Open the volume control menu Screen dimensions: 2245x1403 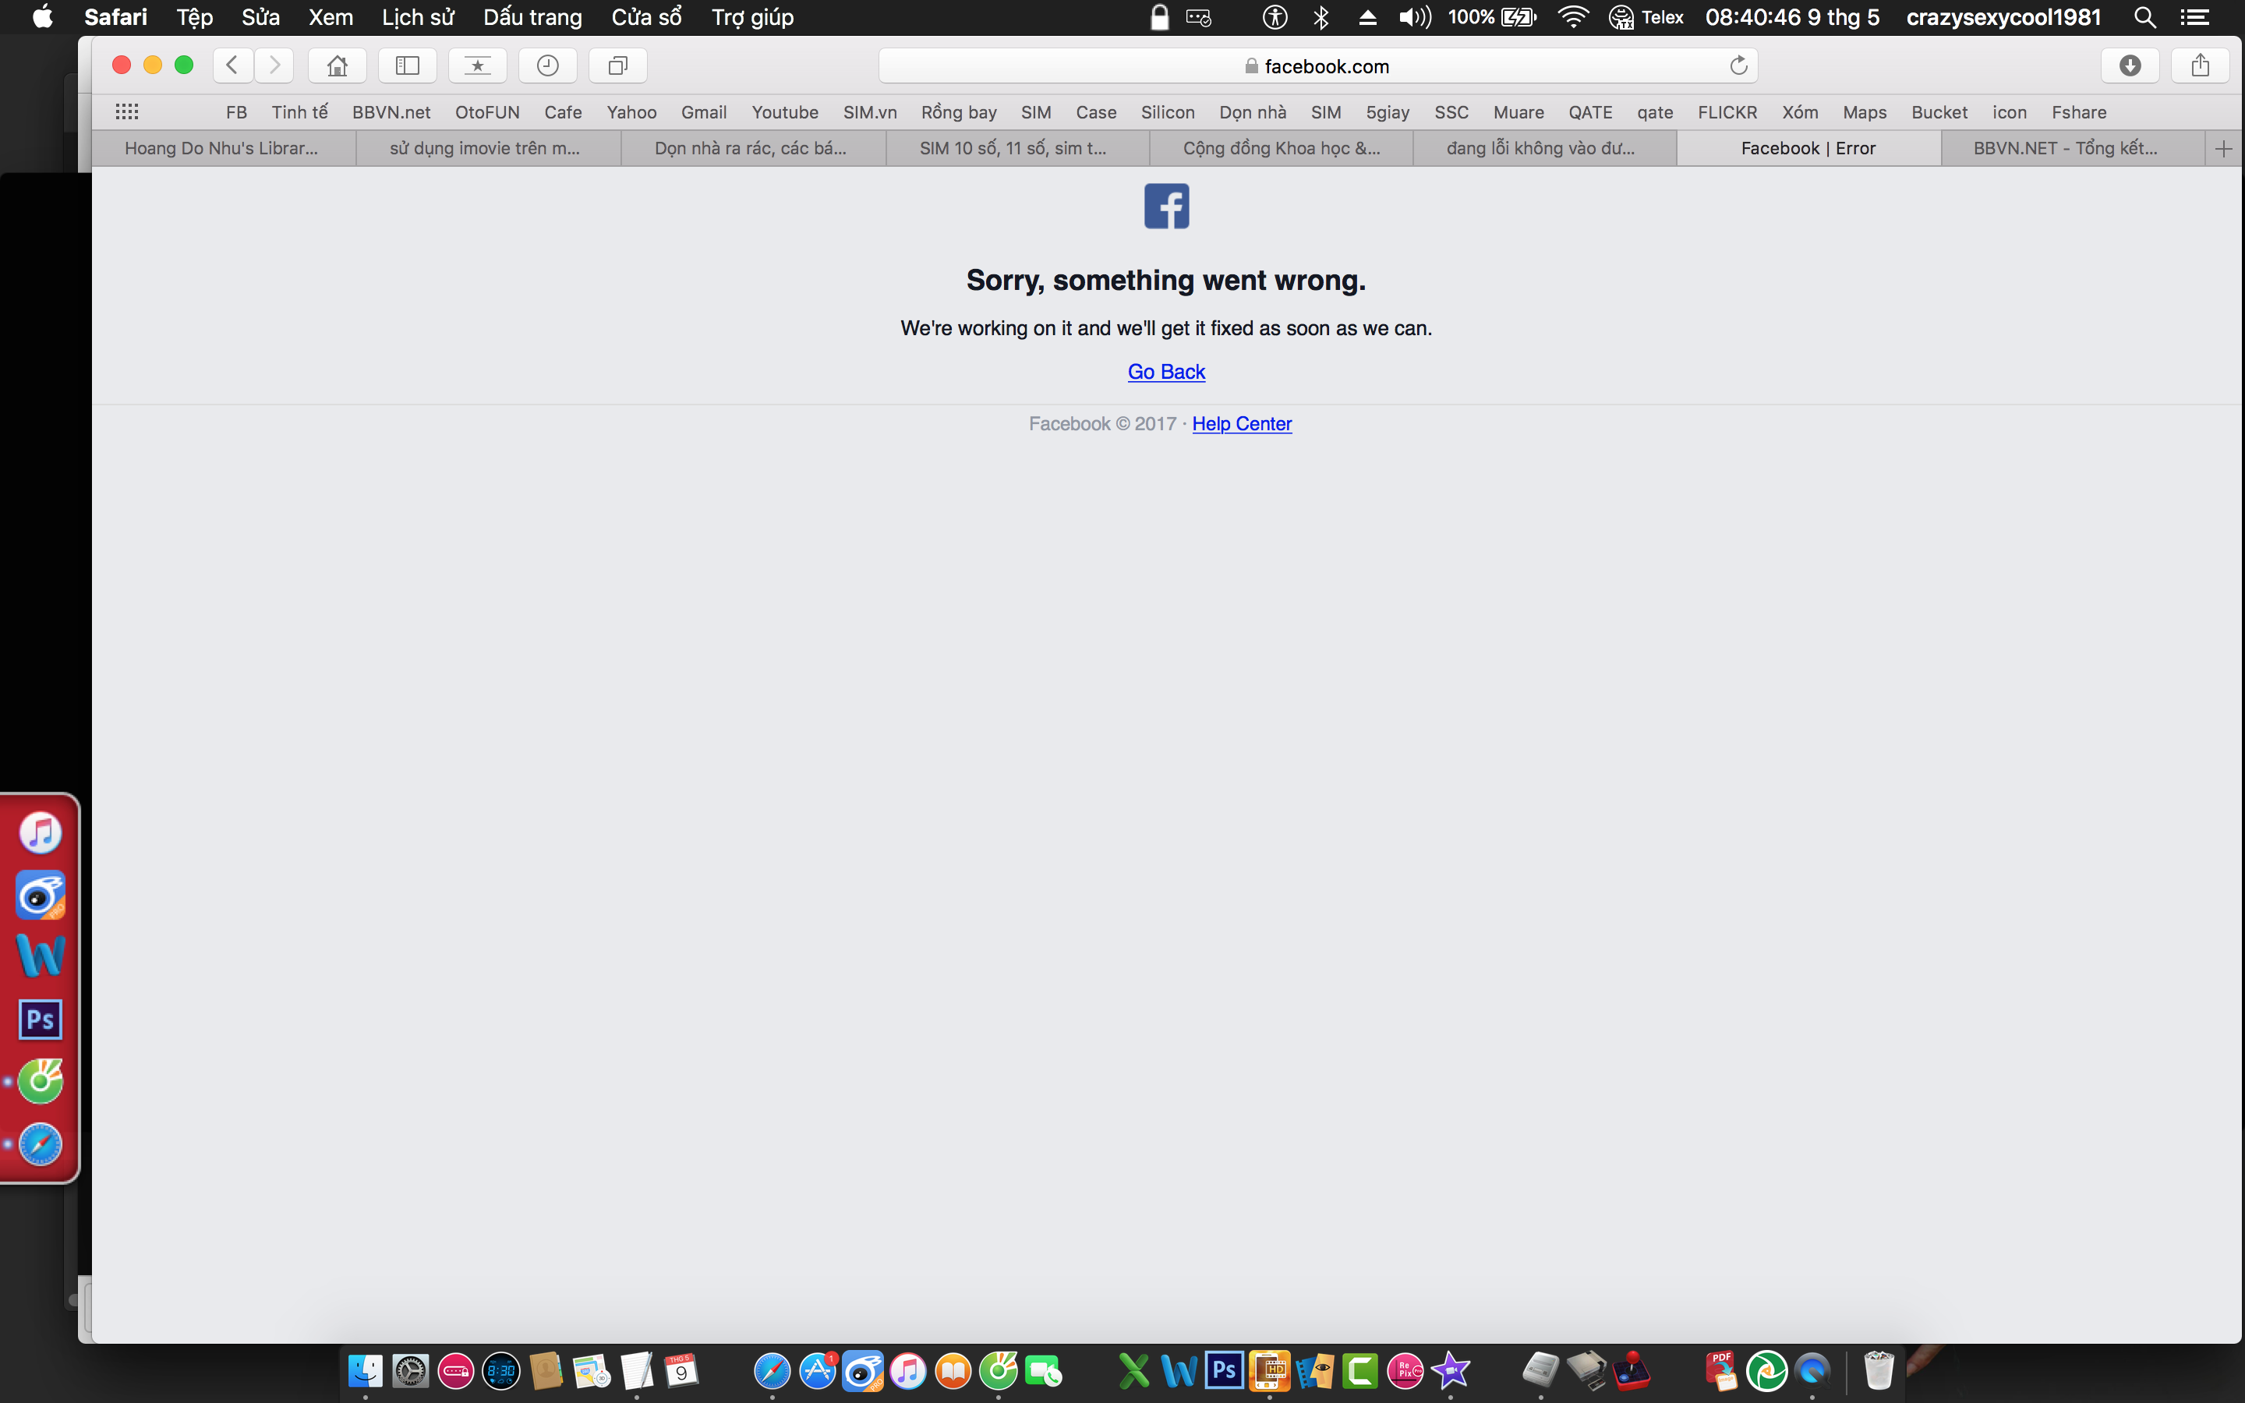pyautogui.click(x=1415, y=16)
